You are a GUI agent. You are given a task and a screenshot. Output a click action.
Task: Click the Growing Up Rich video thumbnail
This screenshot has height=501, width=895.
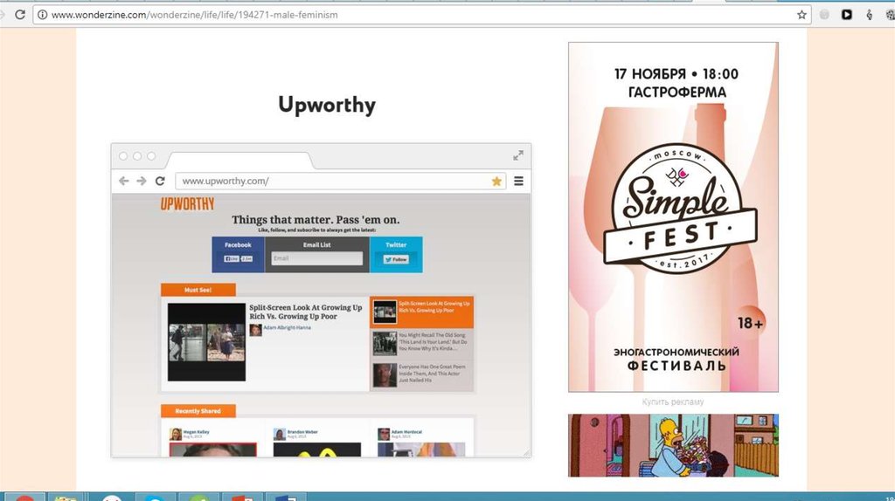[x=206, y=342]
